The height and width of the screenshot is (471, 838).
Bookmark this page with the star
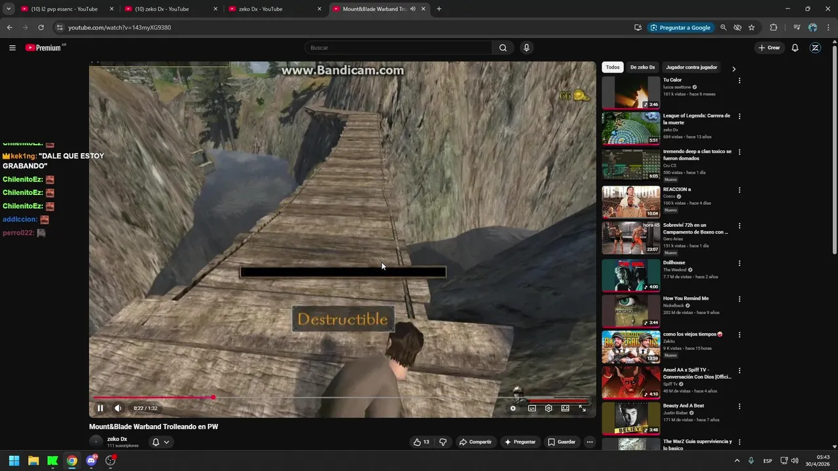[752, 27]
